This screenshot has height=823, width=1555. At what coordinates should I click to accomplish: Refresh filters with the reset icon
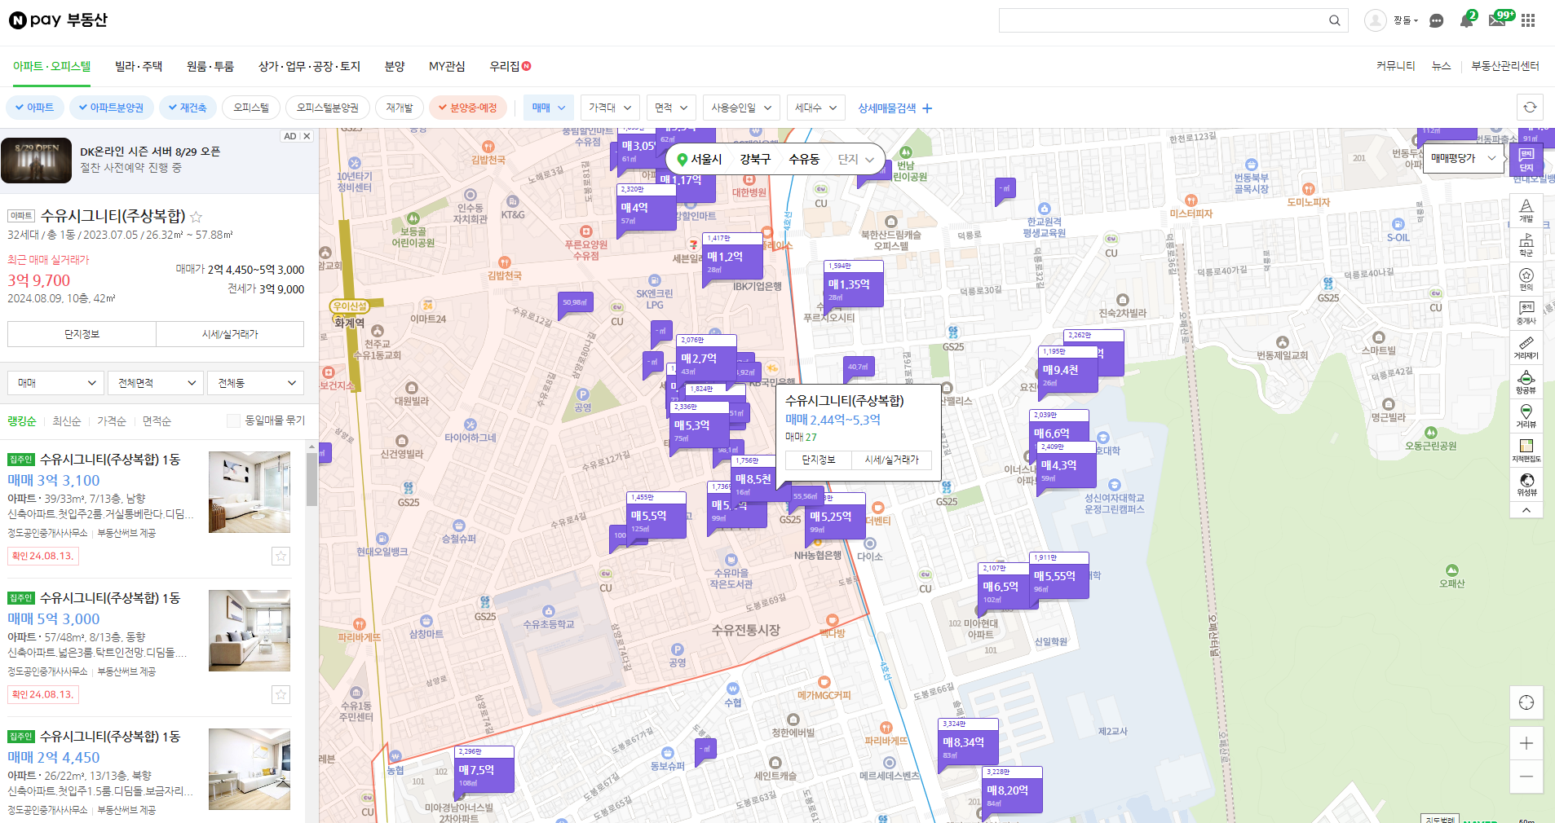1530,108
